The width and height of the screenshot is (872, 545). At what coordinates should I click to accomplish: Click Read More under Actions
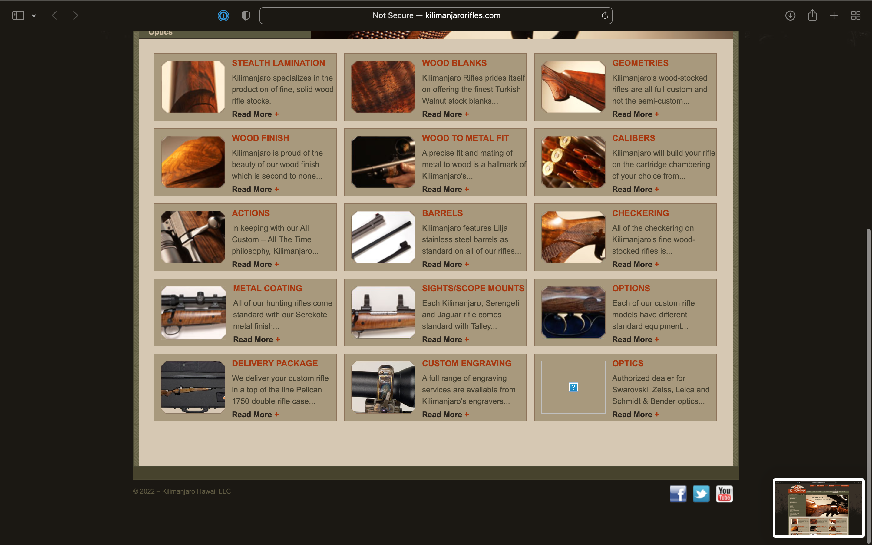pos(255,264)
